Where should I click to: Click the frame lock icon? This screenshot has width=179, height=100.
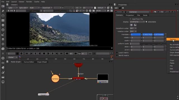17,54
